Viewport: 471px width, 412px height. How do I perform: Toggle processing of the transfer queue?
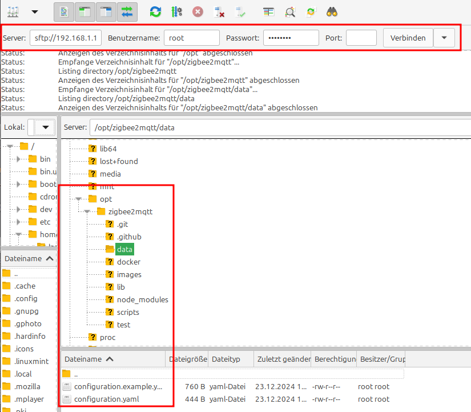coord(176,11)
